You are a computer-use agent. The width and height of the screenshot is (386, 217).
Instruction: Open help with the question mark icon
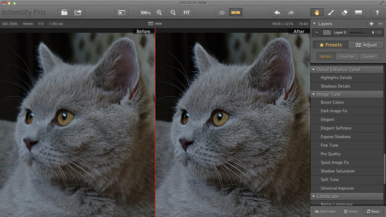click(x=377, y=12)
